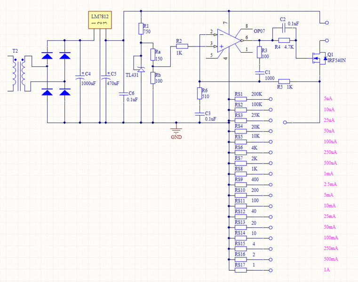
Task: Click the C6 0.1uF capacitor
Action: pos(123,94)
